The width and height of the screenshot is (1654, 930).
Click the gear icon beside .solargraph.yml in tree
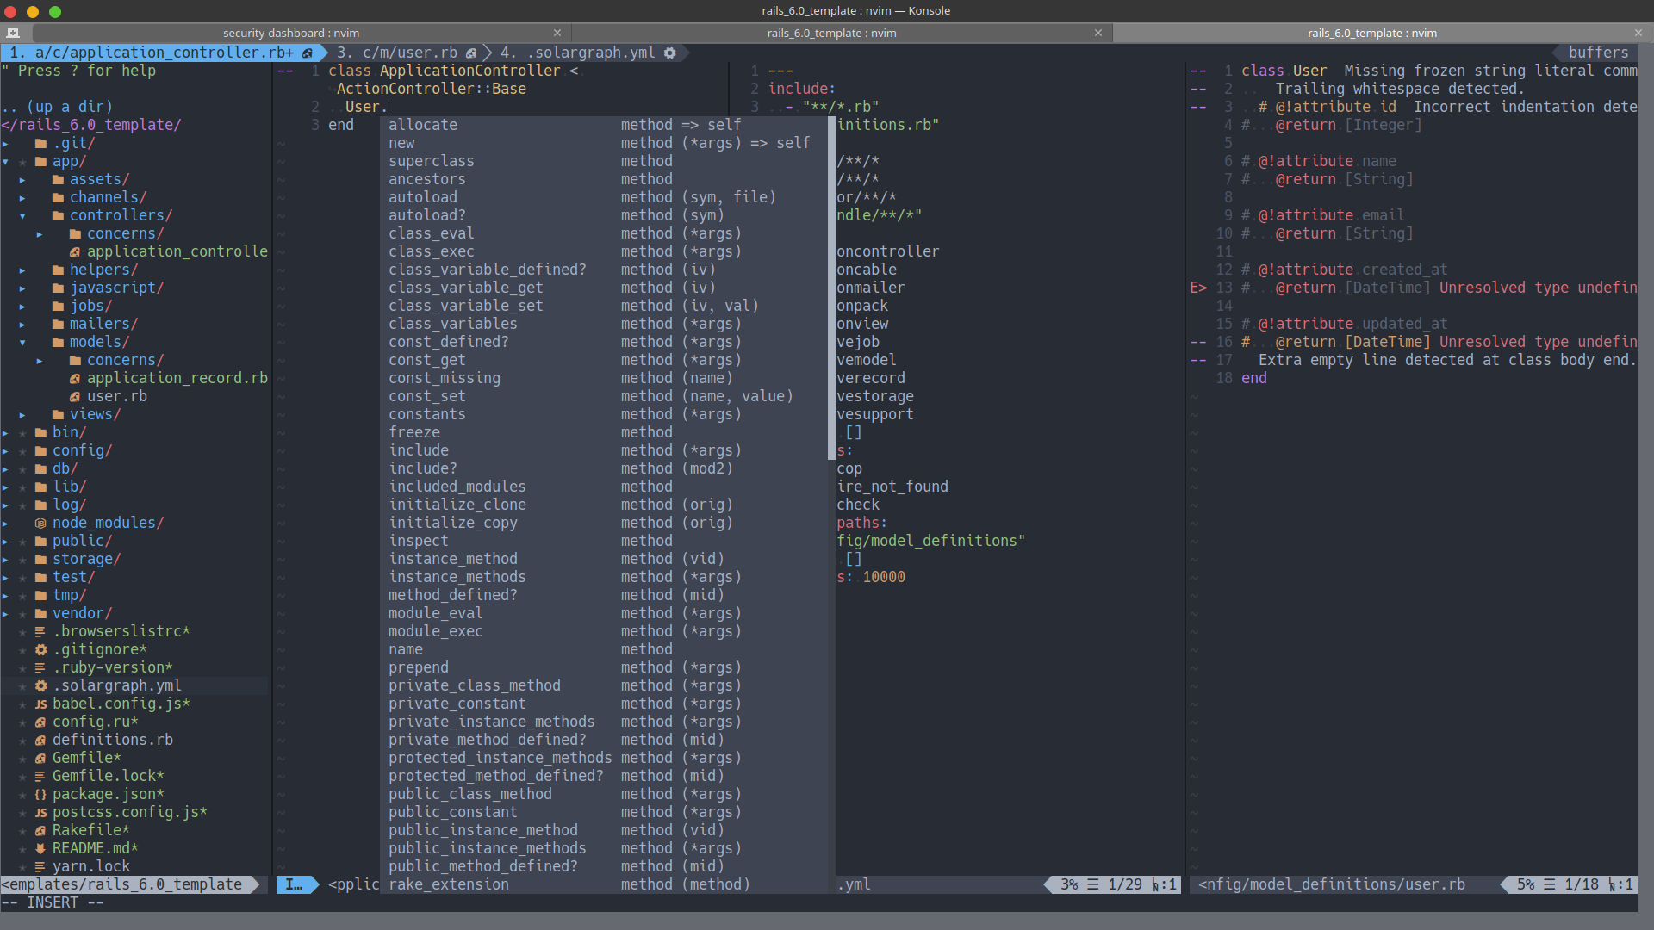[x=40, y=686]
